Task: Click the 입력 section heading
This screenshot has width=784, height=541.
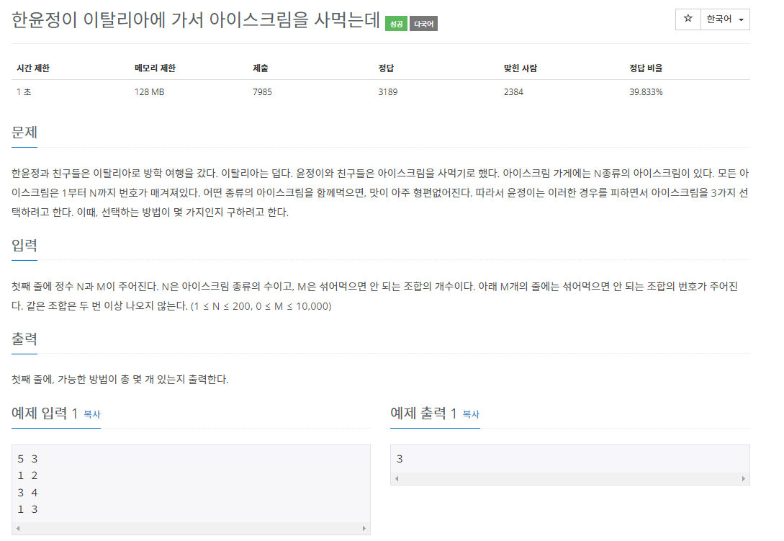Action: 24,245
